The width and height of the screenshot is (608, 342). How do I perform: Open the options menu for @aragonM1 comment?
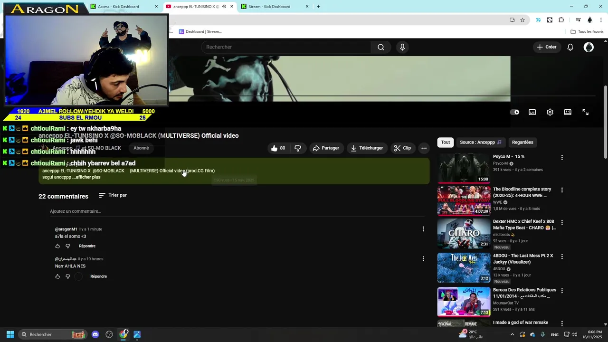[x=423, y=229]
